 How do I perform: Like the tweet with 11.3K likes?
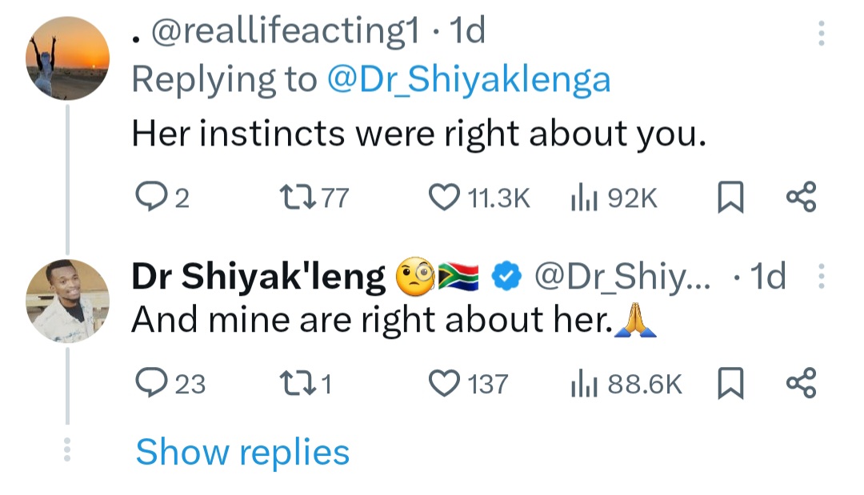point(442,197)
